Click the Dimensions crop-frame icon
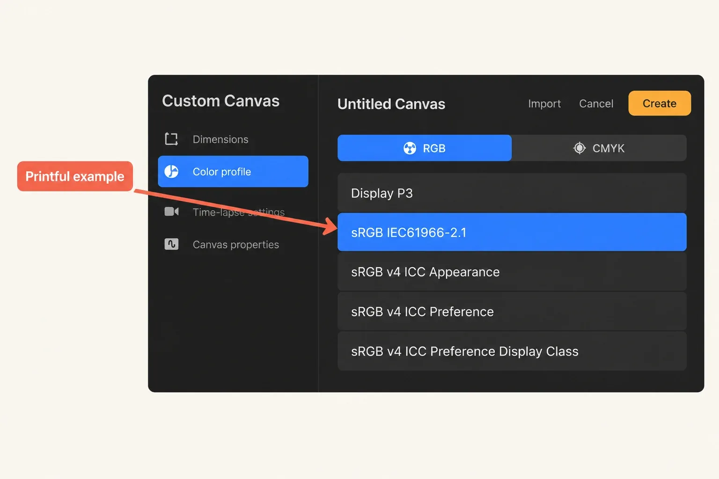 point(171,139)
